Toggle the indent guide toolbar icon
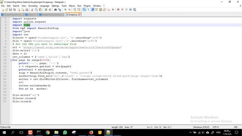This screenshot has width=242, height=136. (92, 9)
